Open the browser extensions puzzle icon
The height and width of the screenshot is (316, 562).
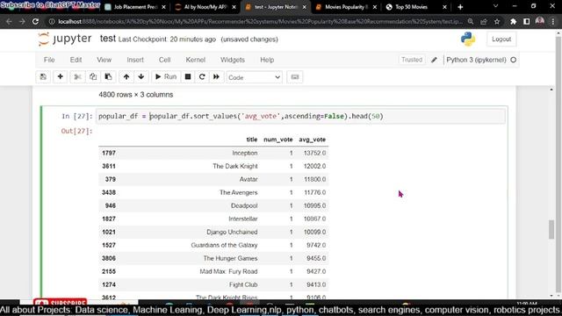(x=513, y=21)
